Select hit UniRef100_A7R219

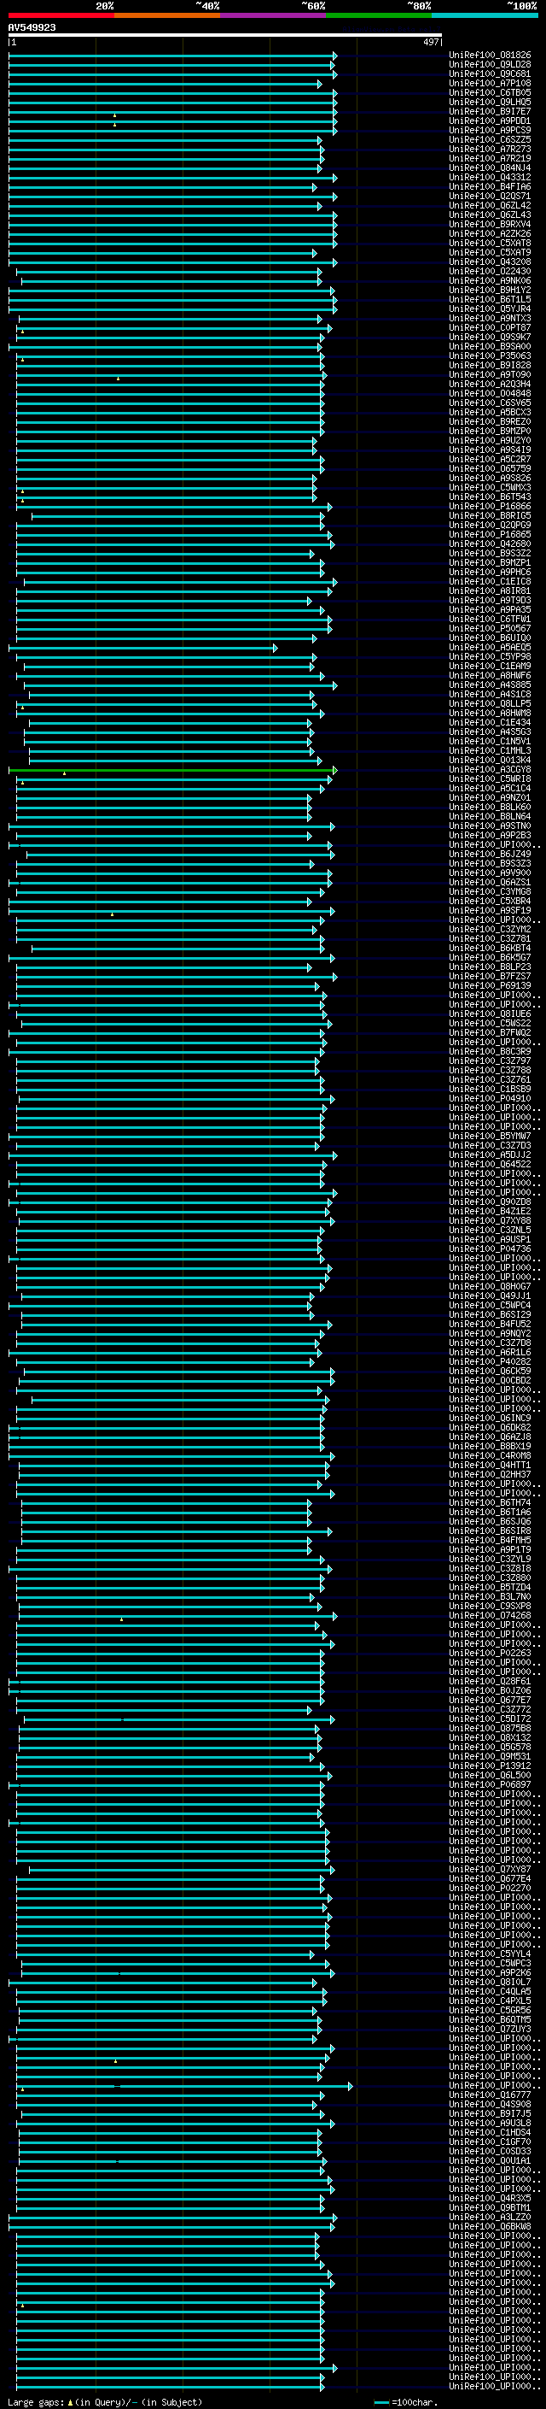pos(490,158)
